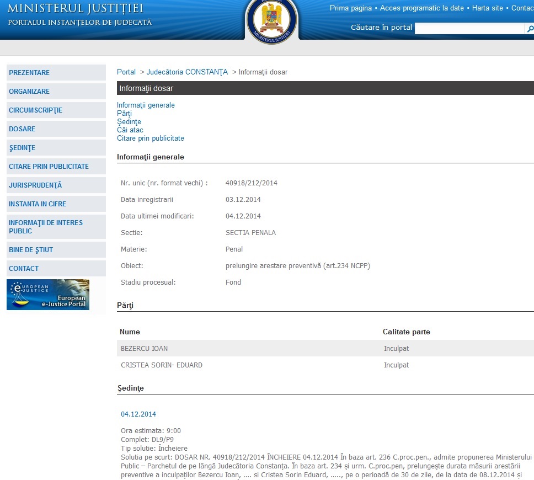Jump to the Şedinţe anchor link
The height and width of the screenshot is (480, 534).
[x=129, y=121]
